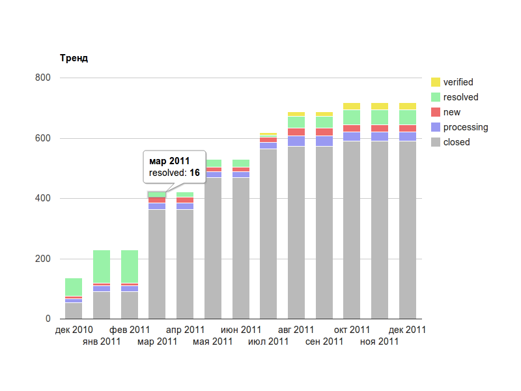Screen dimensions: 521x391
Task: Click the 'Тренд' chart title
Action: (74, 58)
